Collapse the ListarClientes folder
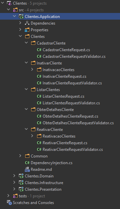 click(26, 89)
